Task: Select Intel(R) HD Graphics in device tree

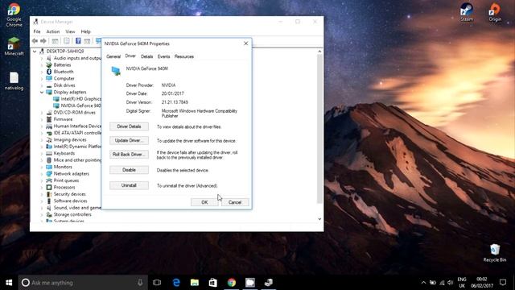Action: [x=80, y=99]
